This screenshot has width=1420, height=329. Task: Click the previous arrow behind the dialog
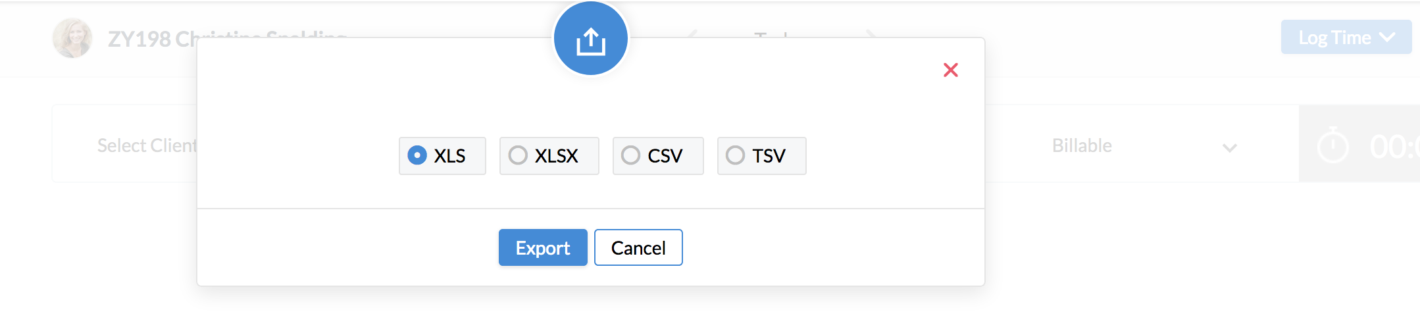click(692, 34)
